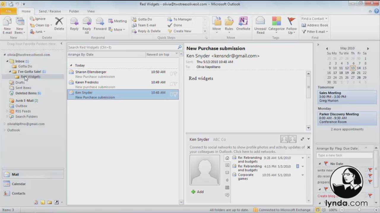
Task: Select the Red Widgets folder
Action: tap(30, 77)
